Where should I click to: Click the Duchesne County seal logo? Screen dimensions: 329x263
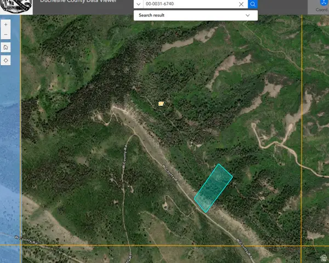16,6
